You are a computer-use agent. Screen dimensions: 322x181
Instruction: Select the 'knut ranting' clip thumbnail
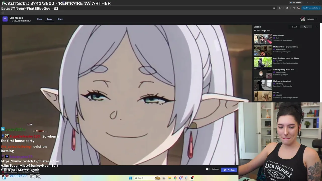263,39
